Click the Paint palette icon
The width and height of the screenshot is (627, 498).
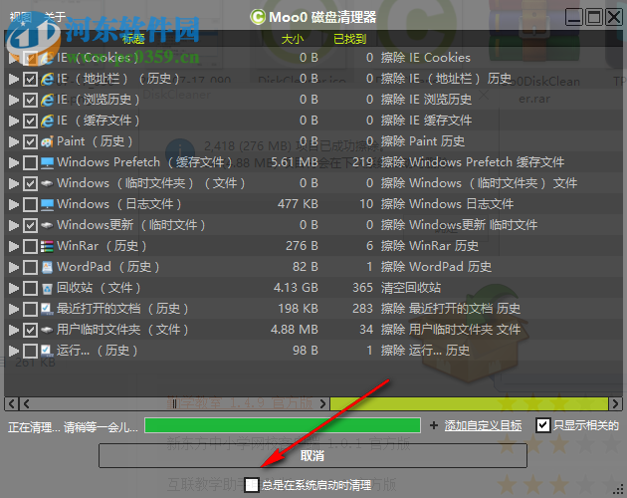47,141
